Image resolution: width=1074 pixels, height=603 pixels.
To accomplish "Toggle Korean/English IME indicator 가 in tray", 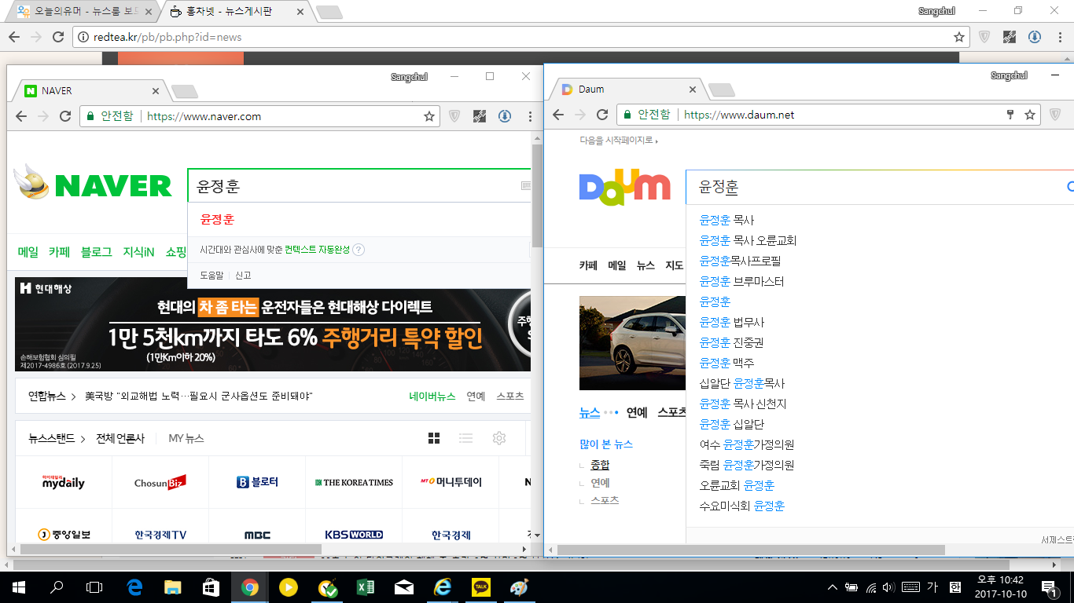I will tap(932, 587).
